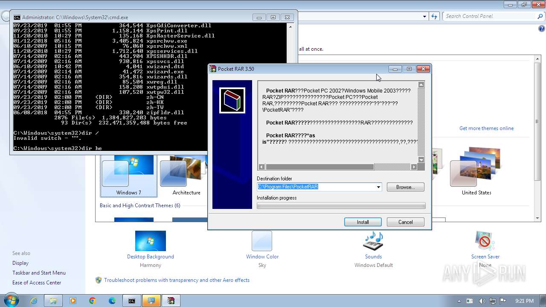This screenshot has height=307, width=546.
Task: Click the Pocket RAR box logo icon
Action: pos(232,100)
